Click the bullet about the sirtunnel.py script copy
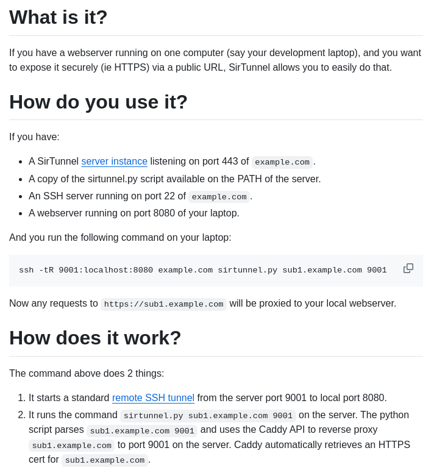This screenshot has height=470, width=434. (174, 179)
